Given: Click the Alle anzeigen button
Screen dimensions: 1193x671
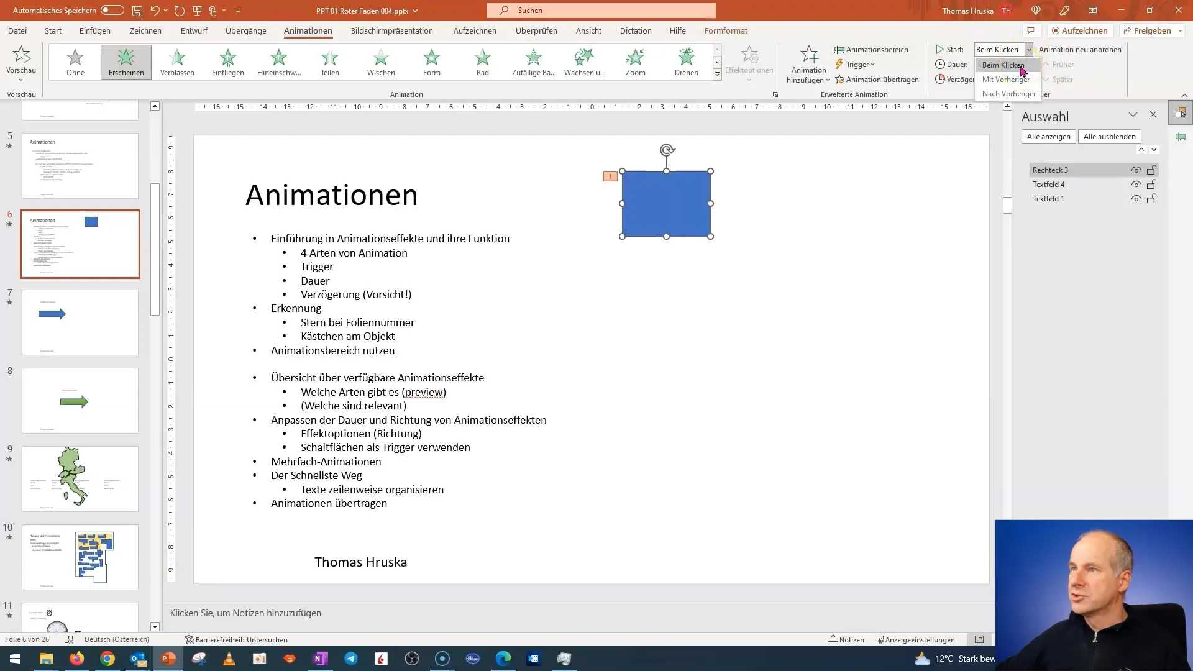Looking at the screenshot, I should [1049, 136].
